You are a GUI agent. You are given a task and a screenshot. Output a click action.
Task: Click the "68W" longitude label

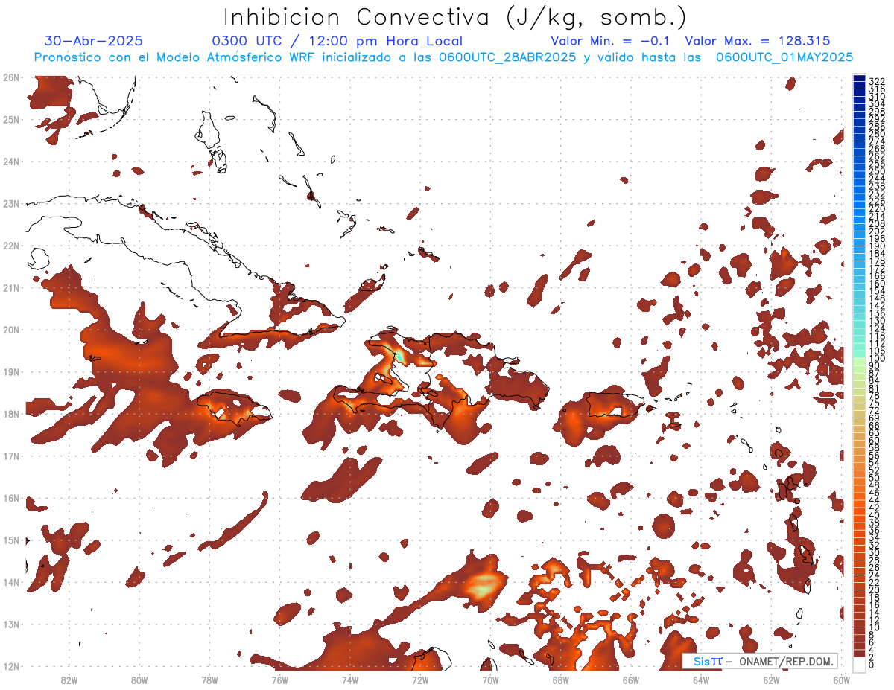click(x=560, y=680)
